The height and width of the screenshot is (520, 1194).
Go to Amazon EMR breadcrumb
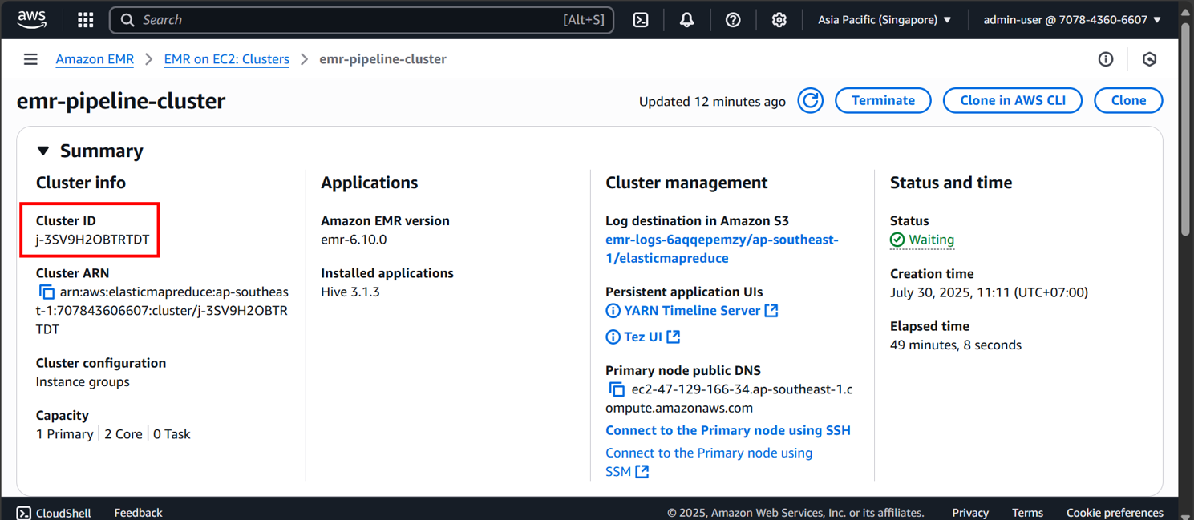click(x=95, y=59)
